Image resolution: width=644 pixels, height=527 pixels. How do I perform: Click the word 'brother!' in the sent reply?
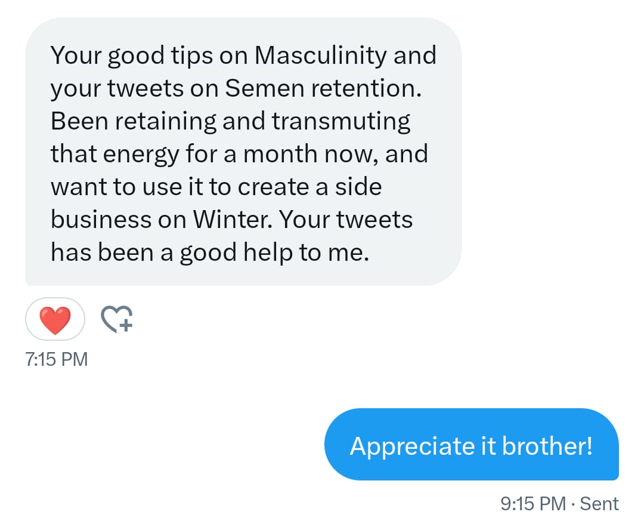547,446
